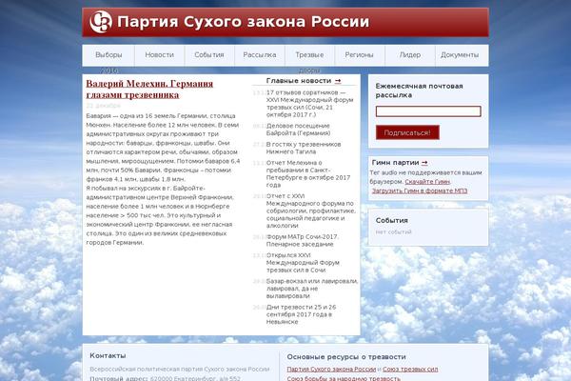This screenshot has height=381, width=571.
Task: Open article Валерий Мелехин. Германия глазами трезвенника
Action: [x=149, y=89]
